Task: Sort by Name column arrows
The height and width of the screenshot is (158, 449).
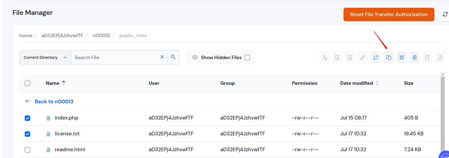Action: (63, 83)
